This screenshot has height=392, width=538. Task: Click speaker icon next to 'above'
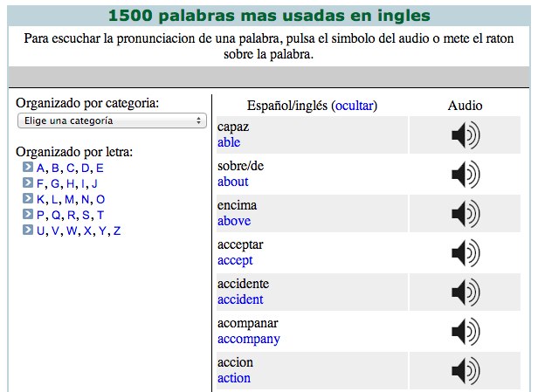pyautogui.click(x=465, y=214)
